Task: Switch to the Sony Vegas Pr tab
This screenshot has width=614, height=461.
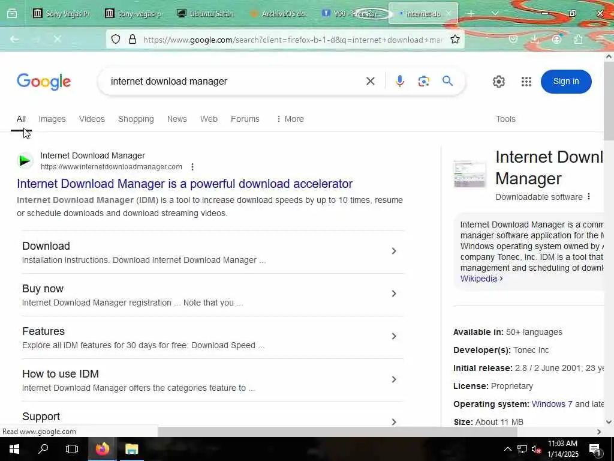Action: coord(62,14)
